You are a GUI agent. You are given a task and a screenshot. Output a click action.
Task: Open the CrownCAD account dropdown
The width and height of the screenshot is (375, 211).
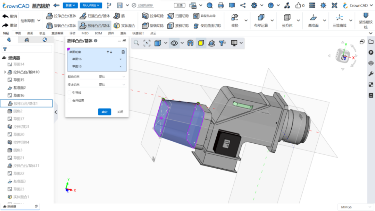[358, 5]
